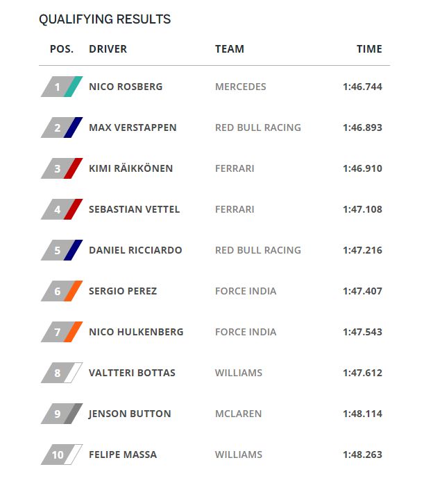Click the Jenson Button driver name

point(130,414)
